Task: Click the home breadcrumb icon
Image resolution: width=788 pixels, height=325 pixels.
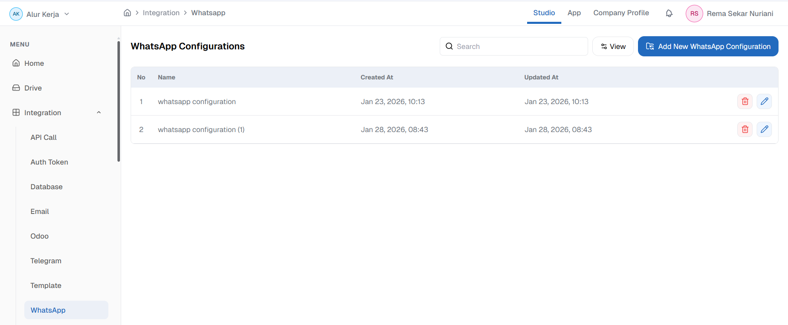Action: (x=127, y=13)
